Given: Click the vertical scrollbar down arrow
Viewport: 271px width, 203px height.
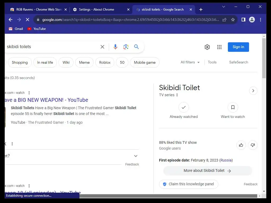Looking at the screenshot, I should tap(264, 191).
